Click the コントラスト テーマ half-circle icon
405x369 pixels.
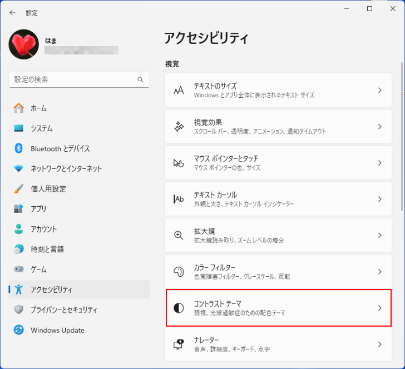[x=179, y=308]
